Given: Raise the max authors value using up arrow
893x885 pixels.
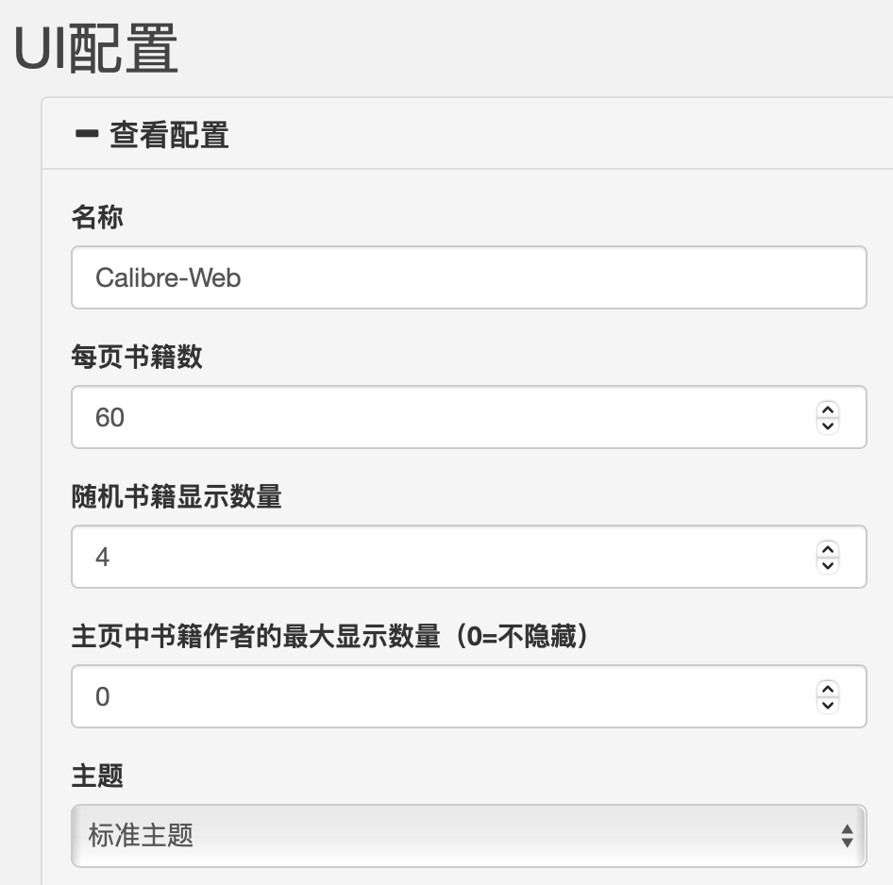Looking at the screenshot, I should tap(828, 689).
